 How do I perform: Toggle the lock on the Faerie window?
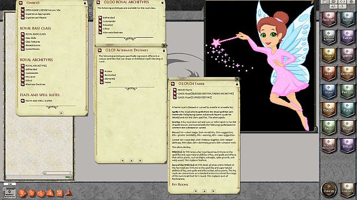click(237, 84)
